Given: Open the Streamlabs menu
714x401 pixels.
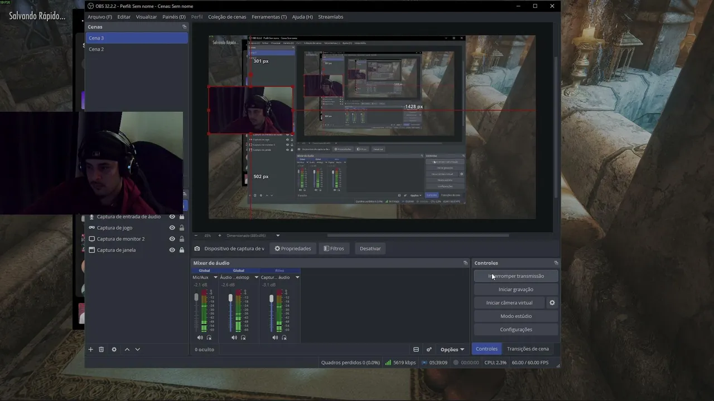Looking at the screenshot, I should pyautogui.click(x=331, y=17).
